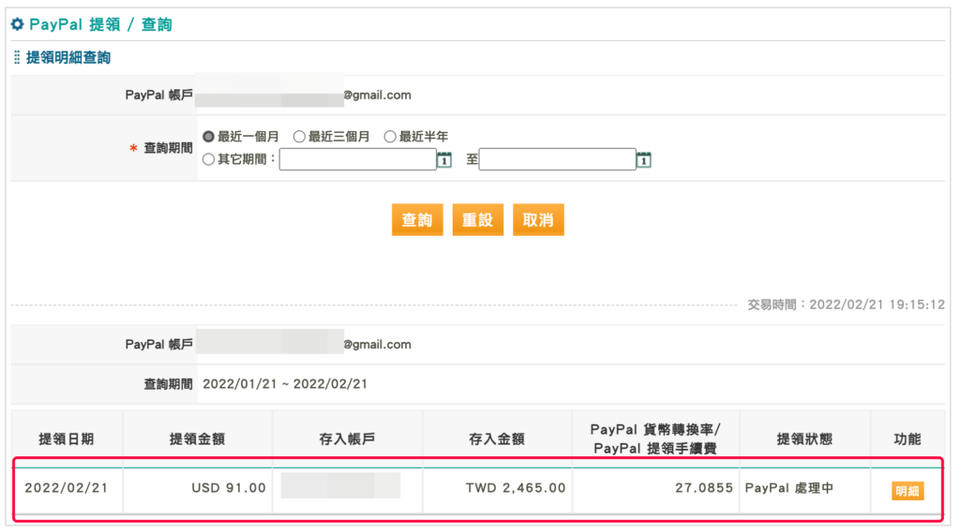The height and width of the screenshot is (532, 960).
Task: Select the 最近半年 radio button
Action: (390, 137)
